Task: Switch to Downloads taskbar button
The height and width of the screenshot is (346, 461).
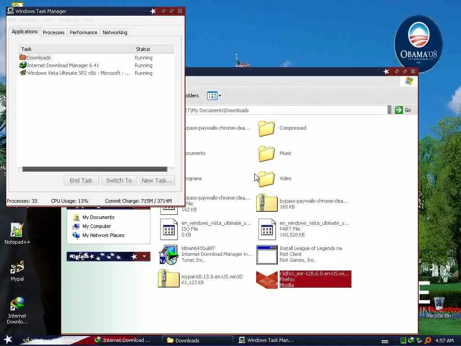Action: [x=198, y=341]
